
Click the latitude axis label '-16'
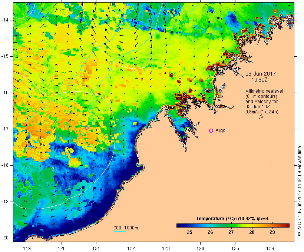[x=4, y=93]
